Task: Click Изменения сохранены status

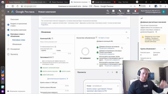Action: [16, 91]
